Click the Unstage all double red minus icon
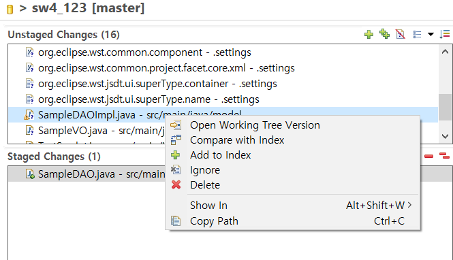 444,156
